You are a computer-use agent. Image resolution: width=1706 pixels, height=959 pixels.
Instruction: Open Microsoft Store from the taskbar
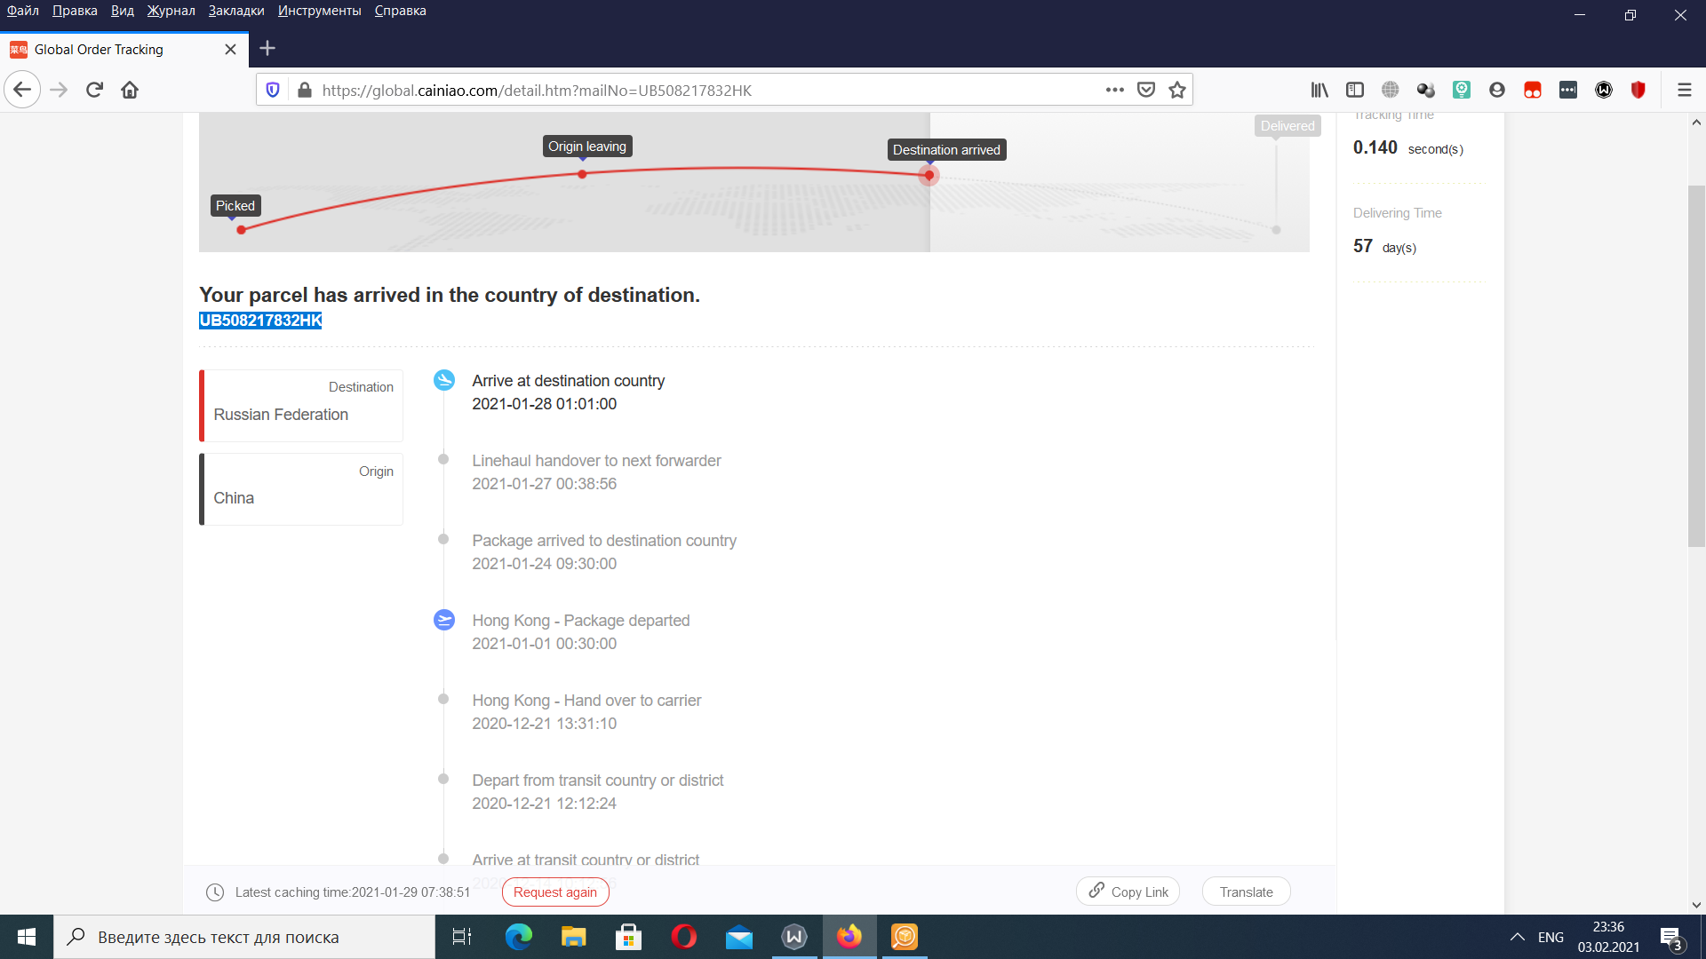click(x=628, y=937)
